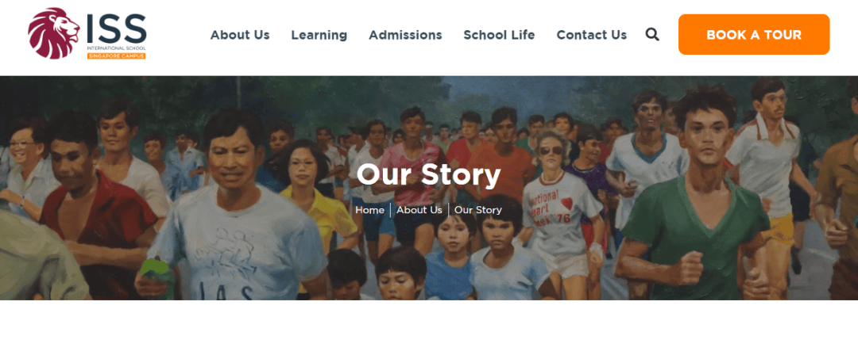Open the Contact Us menu item
The width and height of the screenshot is (858, 355).
click(592, 35)
